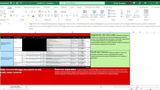Toggle wrap text (Ajustar texto) icon
This screenshot has height=90, width=160.
tap(55, 12)
